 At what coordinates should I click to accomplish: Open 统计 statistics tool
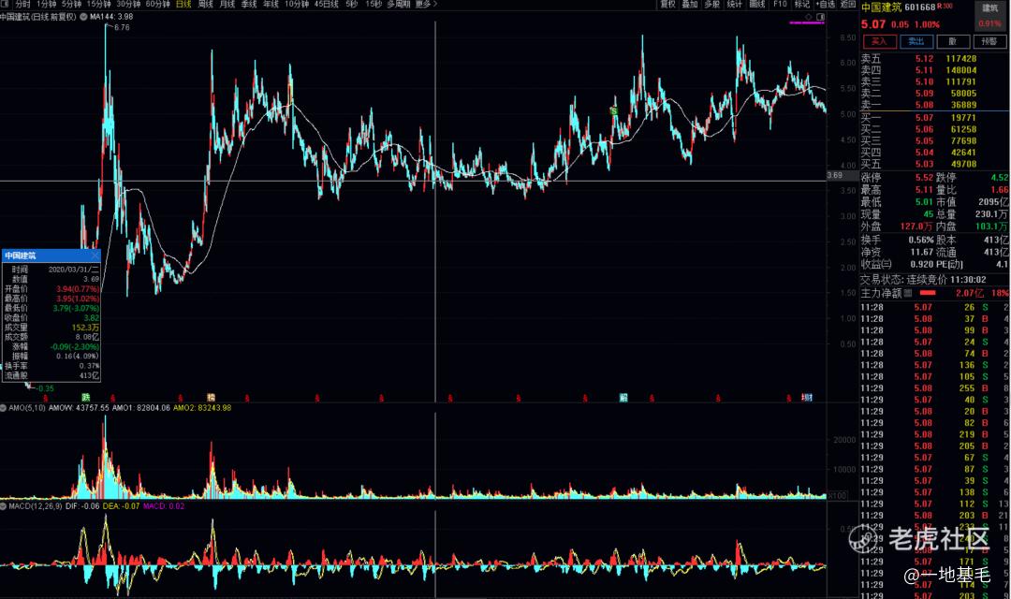735,4
